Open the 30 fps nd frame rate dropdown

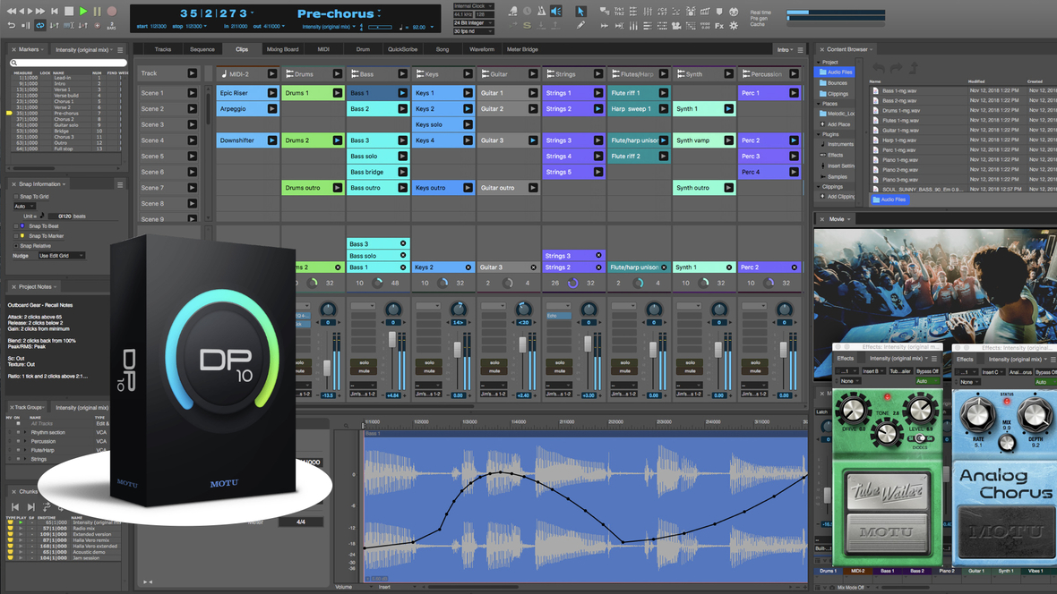[x=474, y=31]
